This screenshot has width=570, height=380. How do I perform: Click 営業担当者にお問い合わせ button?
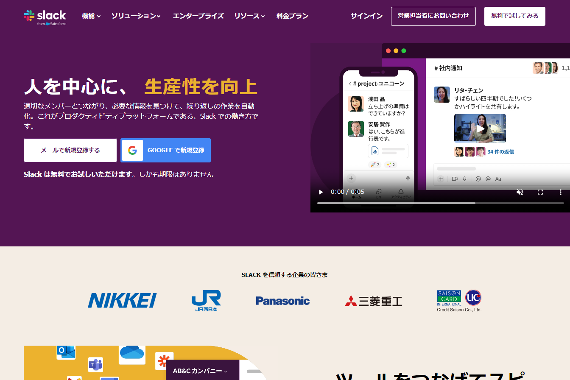click(433, 16)
